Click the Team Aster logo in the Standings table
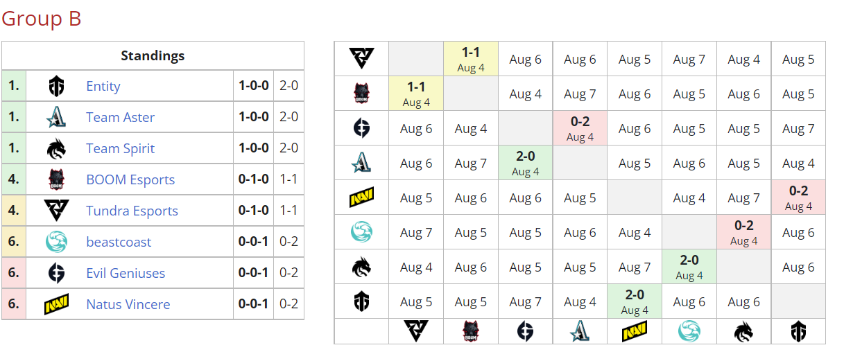 tap(56, 118)
